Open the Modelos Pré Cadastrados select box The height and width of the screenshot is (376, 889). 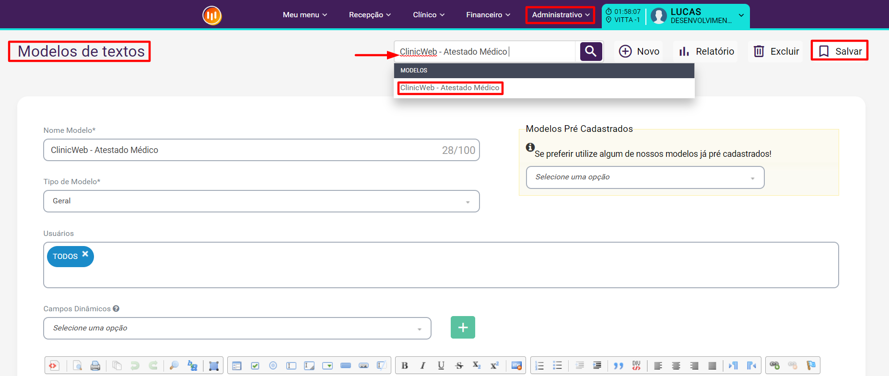pyautogui.click(x=645, y=177)
